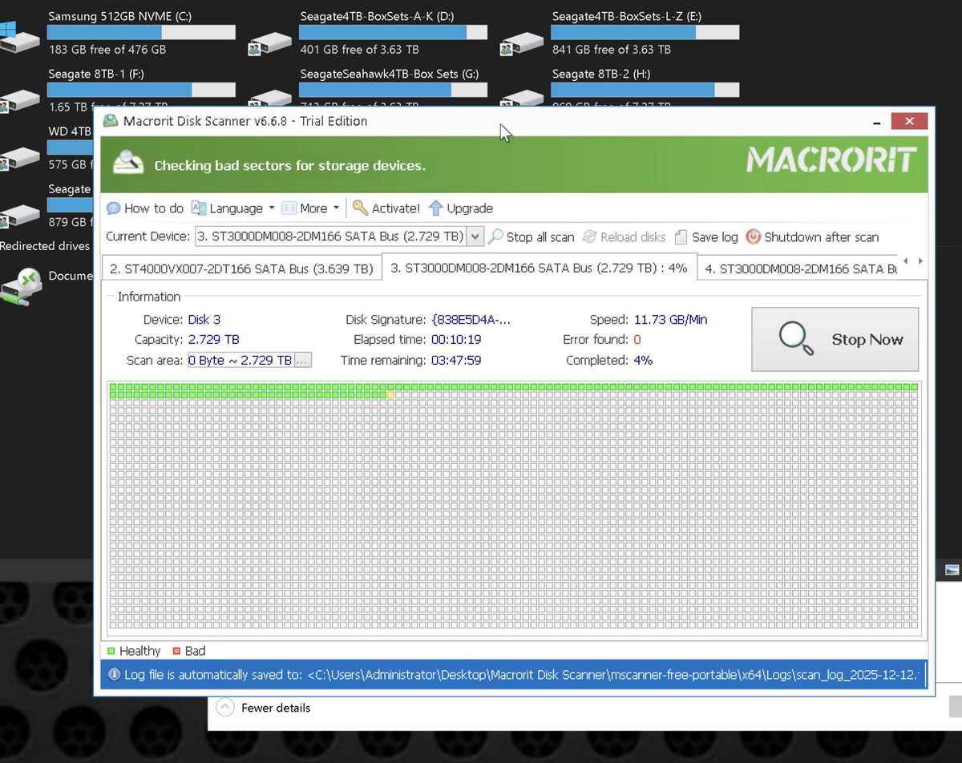
Task: Click the C: drive usage bar
Action: coord(141,32)
